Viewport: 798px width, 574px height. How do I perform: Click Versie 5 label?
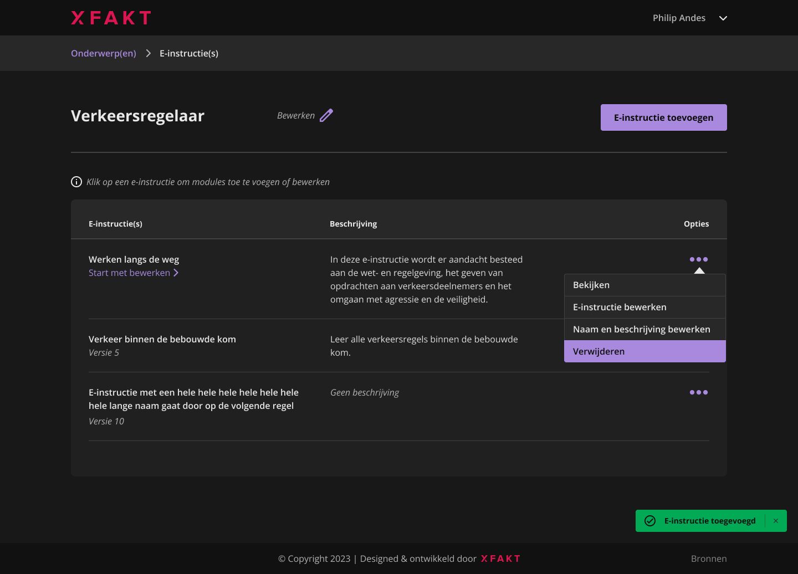click(x=104, y=352)
